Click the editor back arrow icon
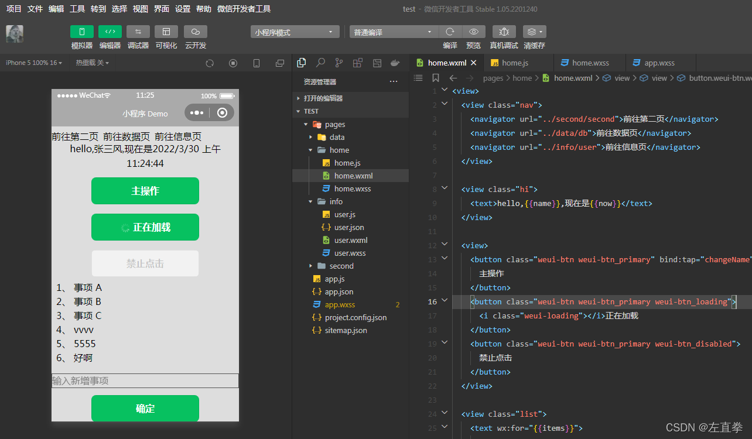 coord(453,78)
